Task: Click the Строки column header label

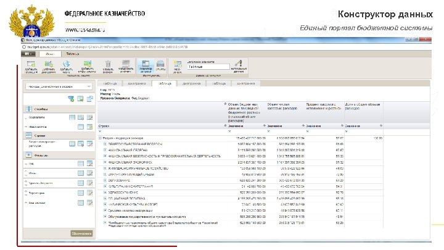Action: click(x=104, y=125)
